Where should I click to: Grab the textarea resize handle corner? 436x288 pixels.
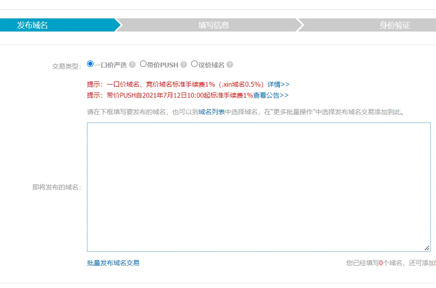pyautogui.click(x=427, y=248)
